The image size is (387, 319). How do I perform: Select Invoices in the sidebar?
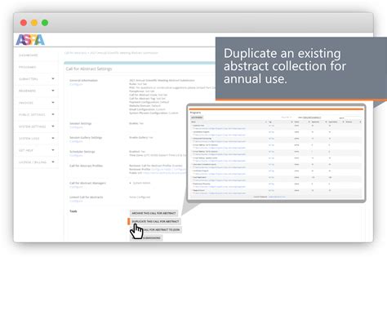pyautogui.click(x=26, y=103)
